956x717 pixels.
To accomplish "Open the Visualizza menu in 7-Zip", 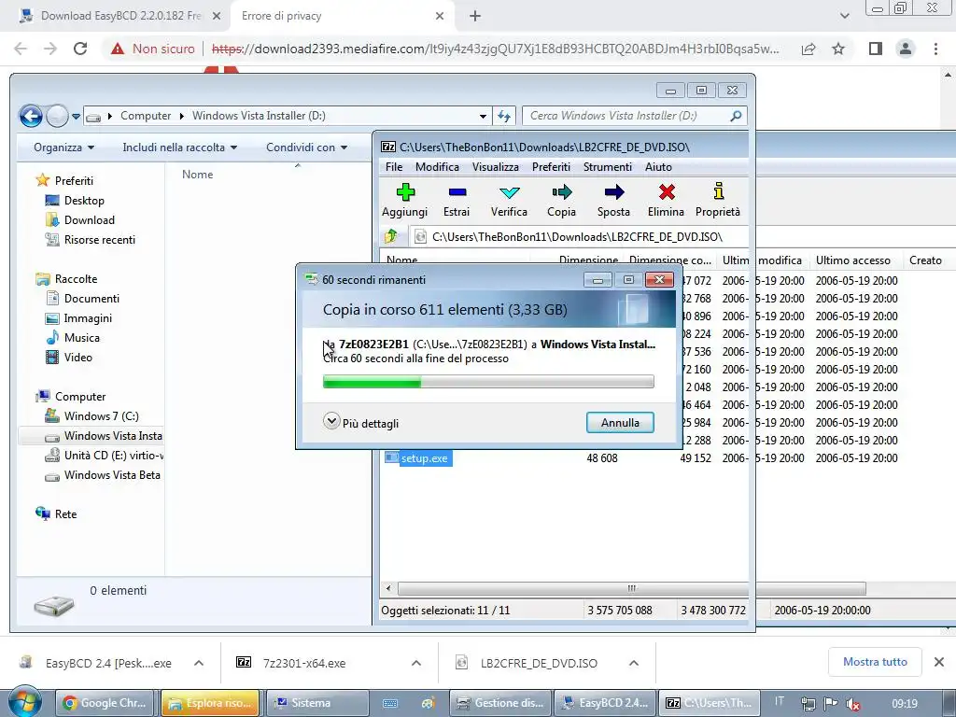I will point(496,167).
